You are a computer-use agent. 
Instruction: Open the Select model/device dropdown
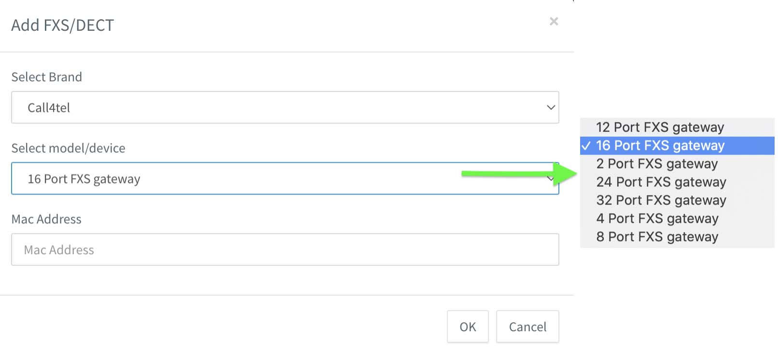pos(285,179)
